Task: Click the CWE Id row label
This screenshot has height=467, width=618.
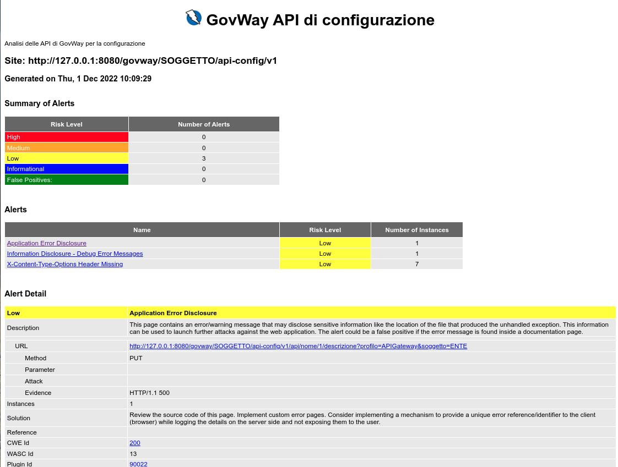Action: tap(18, 443)
